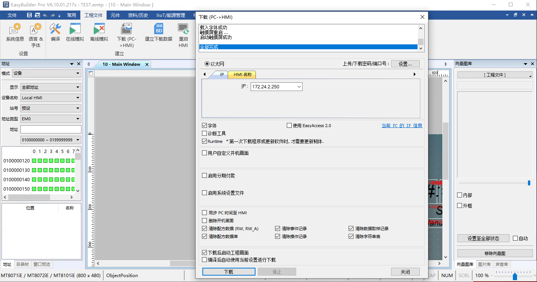Screen dimensions: 537x282
Task: Close the 10 - Main Window document tab
Action: 147,64
